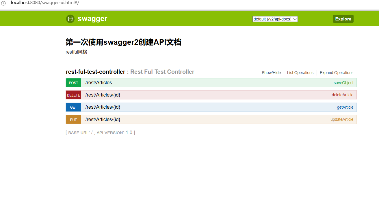Click Expand Operations link
The height and width of the screenshot is (200, 379).
click(x=337, y=73)
